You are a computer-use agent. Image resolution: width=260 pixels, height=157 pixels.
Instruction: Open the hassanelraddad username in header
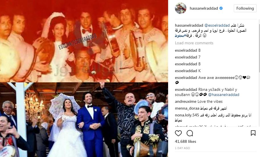click(204, 8)
